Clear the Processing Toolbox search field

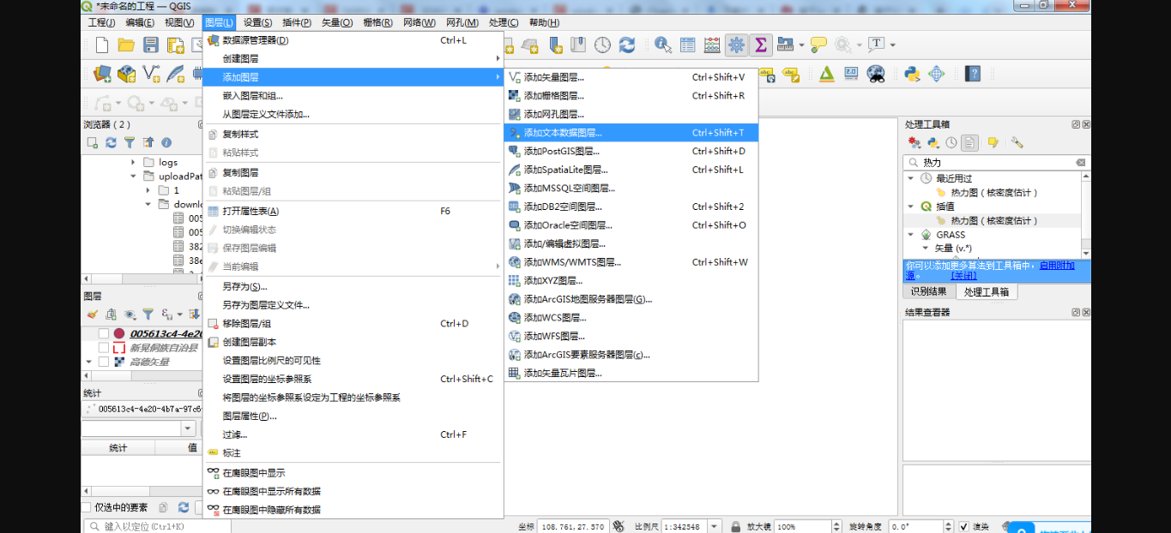1081,163
